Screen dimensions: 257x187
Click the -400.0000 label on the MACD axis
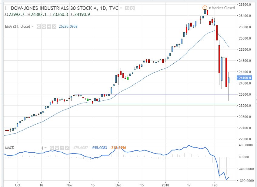(x=246, y=169)
